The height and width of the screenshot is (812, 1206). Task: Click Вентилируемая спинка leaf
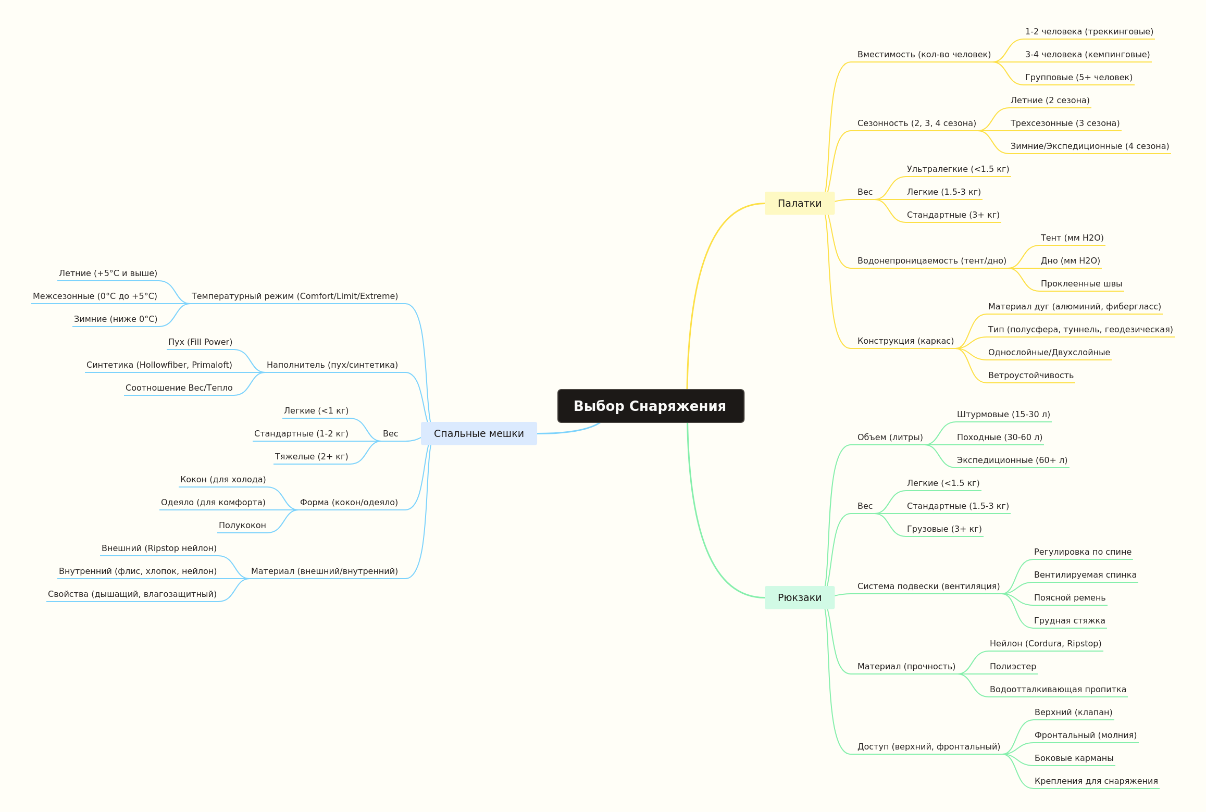tap(1085, 575)
